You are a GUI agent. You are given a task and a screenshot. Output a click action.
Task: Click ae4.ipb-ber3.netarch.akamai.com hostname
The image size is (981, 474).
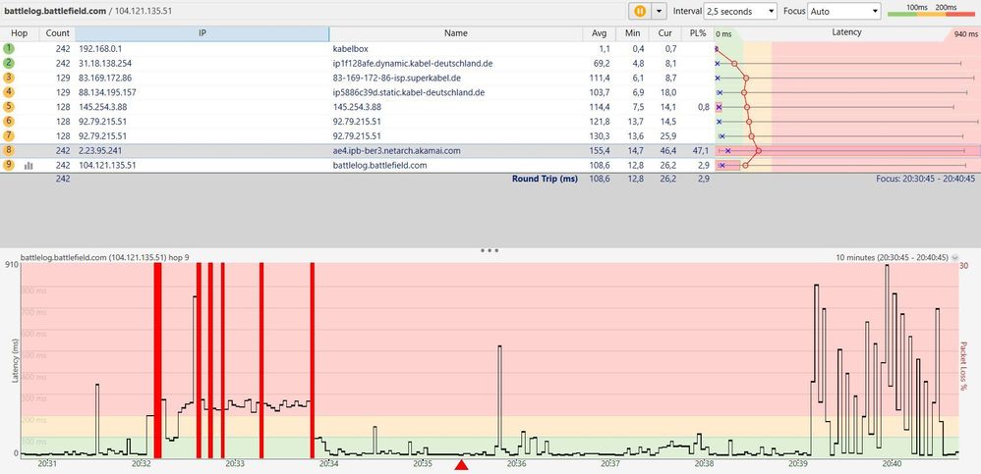coord(397,150)
